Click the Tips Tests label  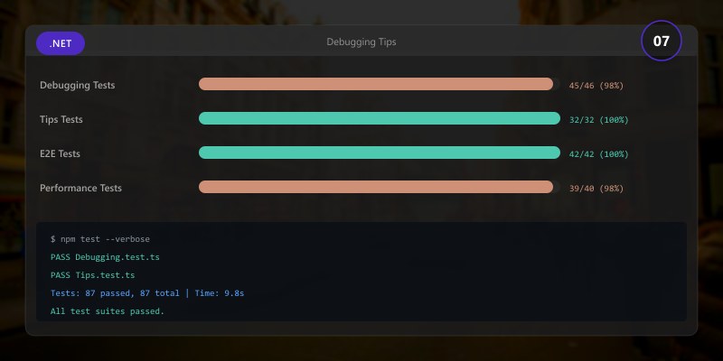coord(61,119)
